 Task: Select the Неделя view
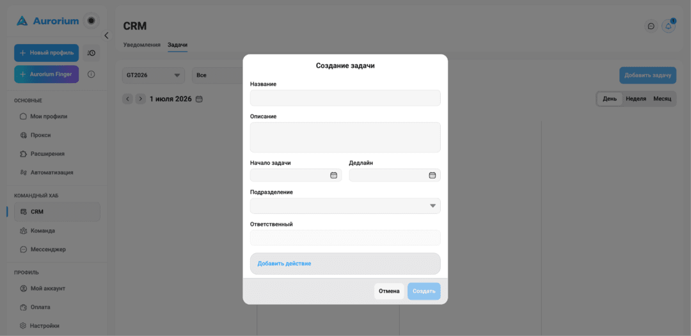click(x=636, y=99)
